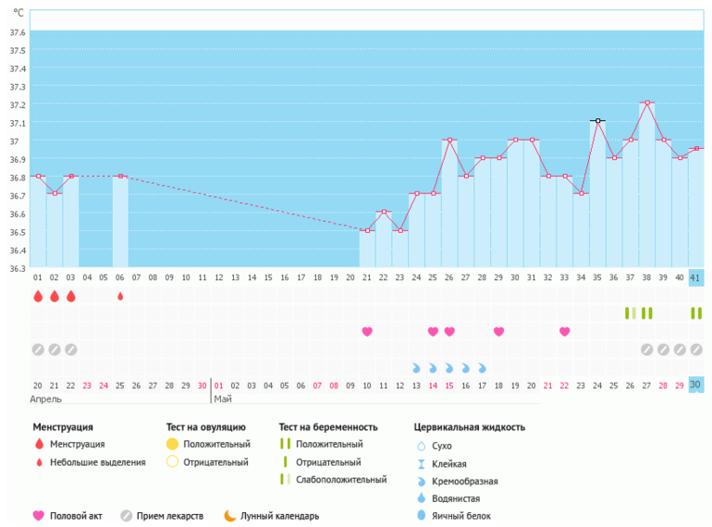Click the temperature point on cycle day 21
Screen dimensions: 712x527
(x=367, y=230)
